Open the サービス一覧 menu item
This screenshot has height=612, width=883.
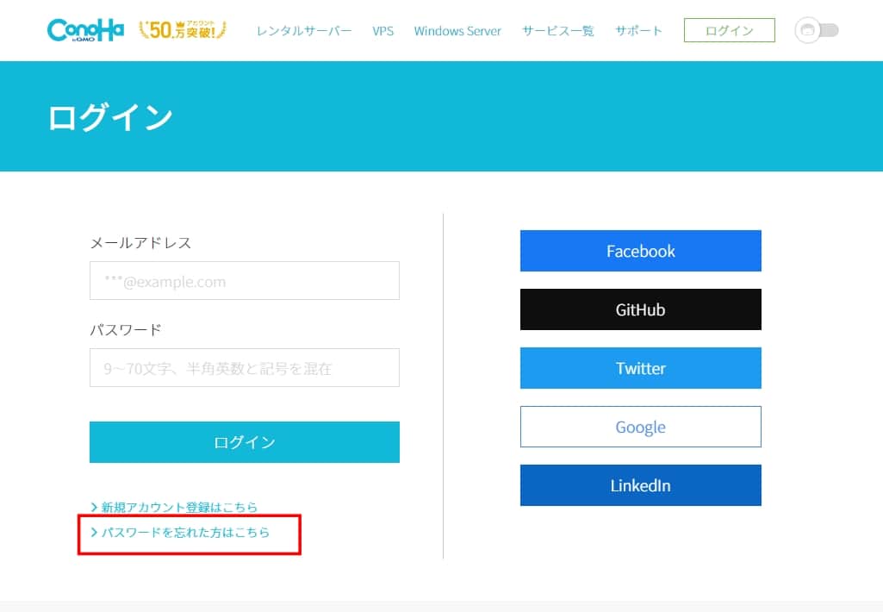(558, 31)
